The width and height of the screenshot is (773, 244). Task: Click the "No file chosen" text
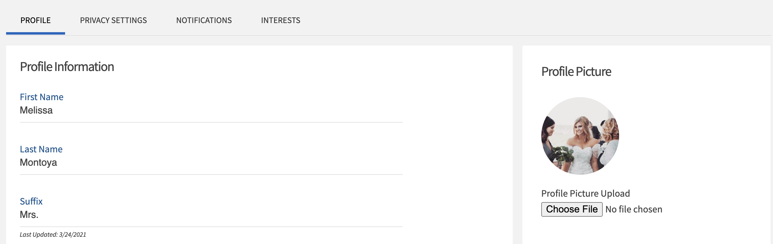click(x=634, y=209)
